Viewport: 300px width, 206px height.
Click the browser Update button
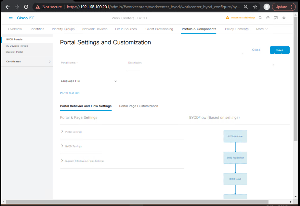click(x=281, y=7)
